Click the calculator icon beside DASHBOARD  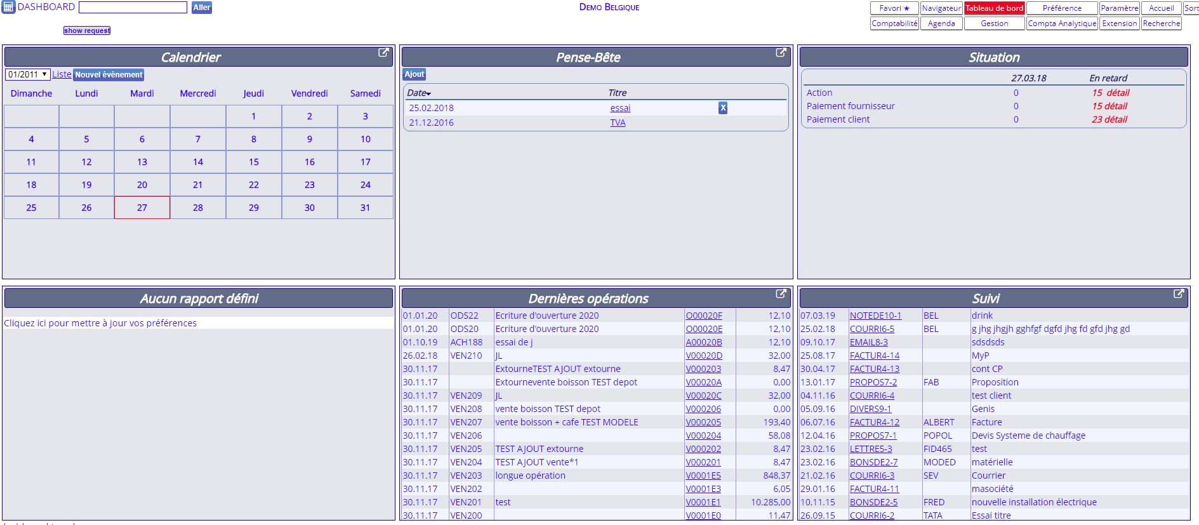[8, 8]
